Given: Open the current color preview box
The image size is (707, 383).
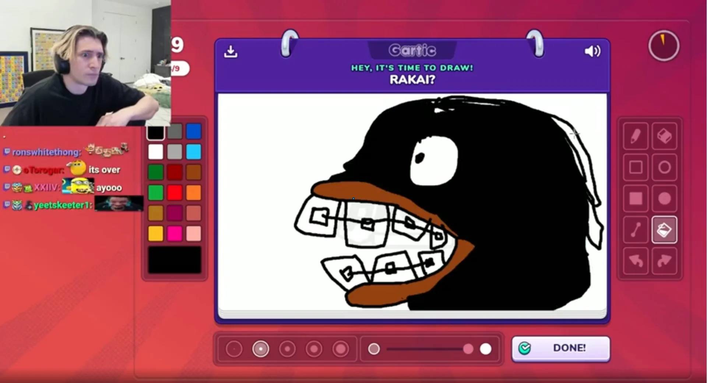Looking at the screenshot, I should click(x=175, y=260).
